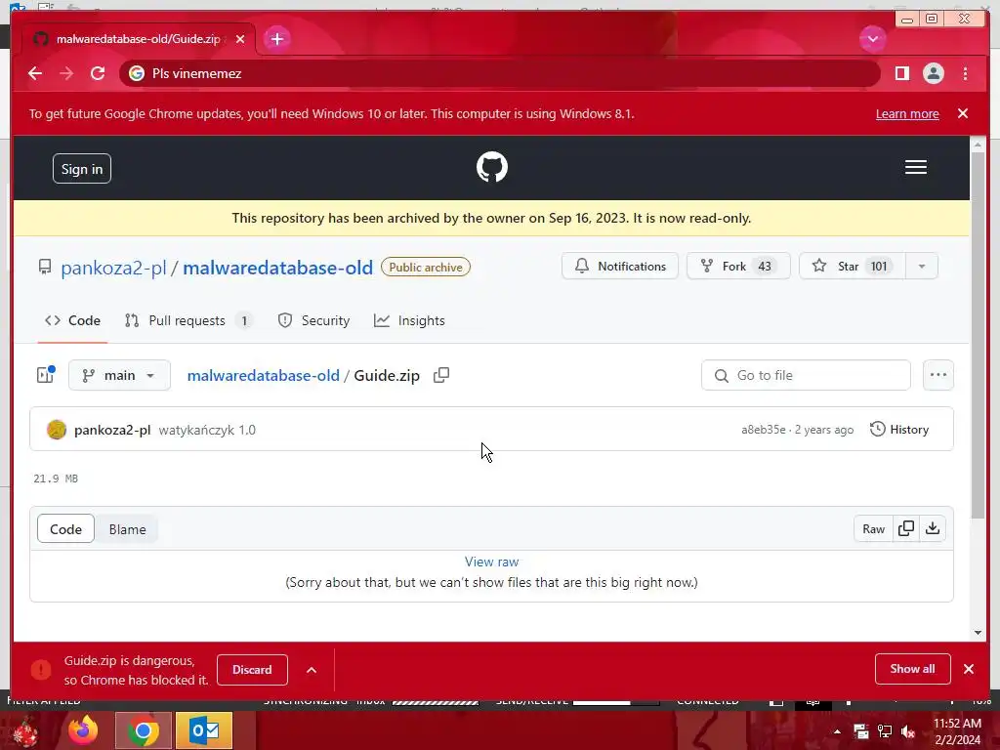Viewport: 1000px width, 750px height.
Task: Open the Insights tab
Action: coord(409,320)
